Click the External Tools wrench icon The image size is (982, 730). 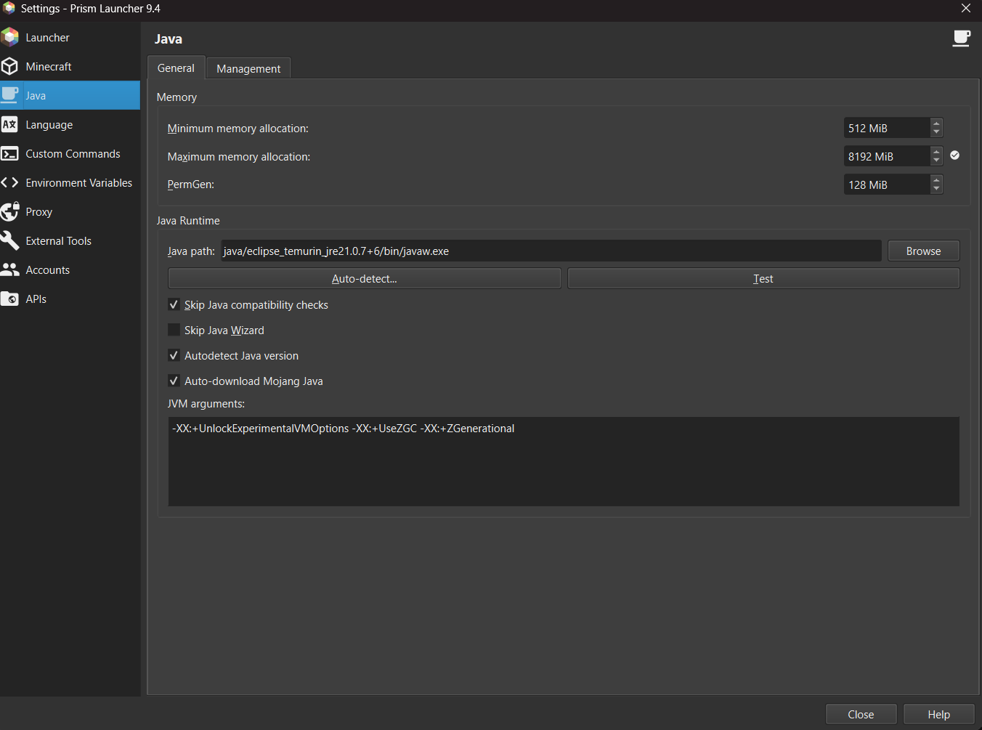click(x=10, y=240)
